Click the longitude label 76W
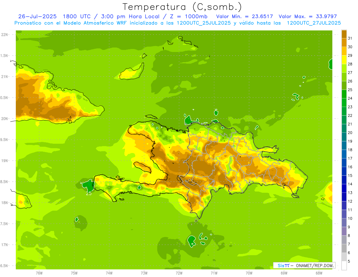 point(39,273)
